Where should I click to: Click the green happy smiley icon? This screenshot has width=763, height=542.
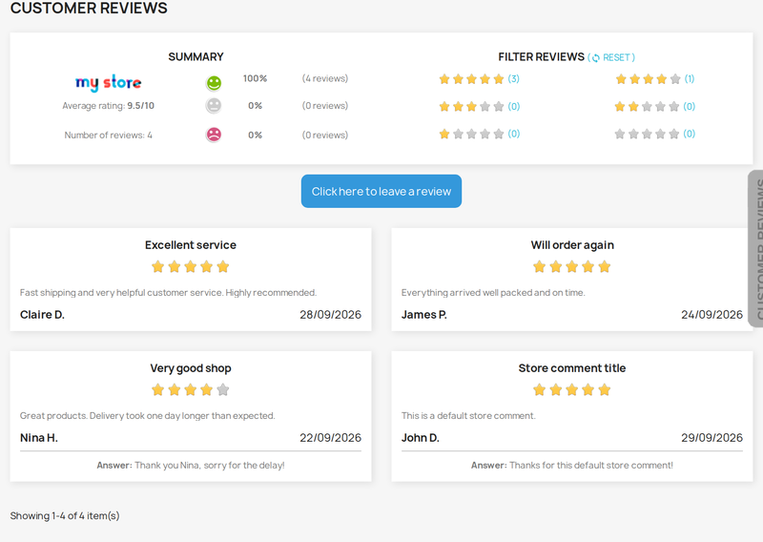pos(214,83)
